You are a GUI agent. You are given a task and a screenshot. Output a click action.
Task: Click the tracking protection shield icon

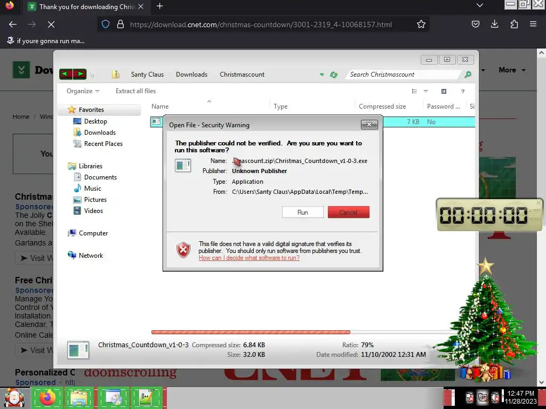[106, 24]
